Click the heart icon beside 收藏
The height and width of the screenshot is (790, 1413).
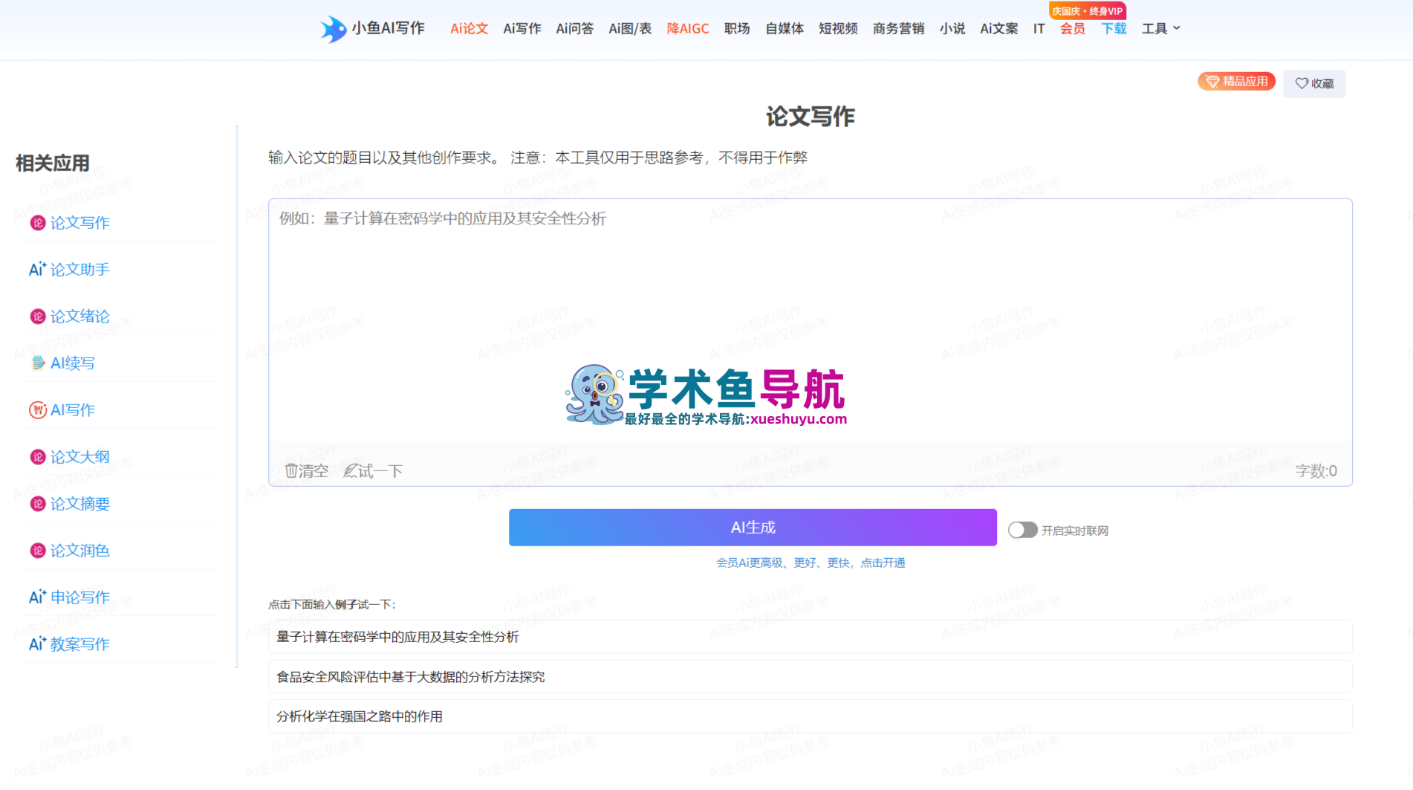click(1302, 83)
